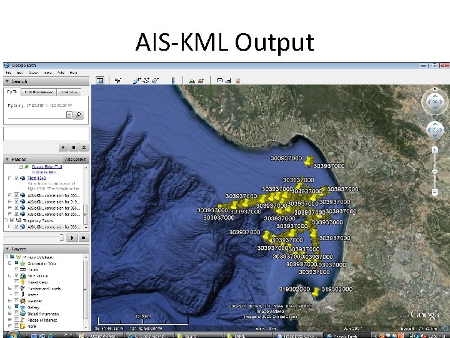Click the Email toolbar icon
The height and width of the screenshot is (338, 450).
point(219,81)
